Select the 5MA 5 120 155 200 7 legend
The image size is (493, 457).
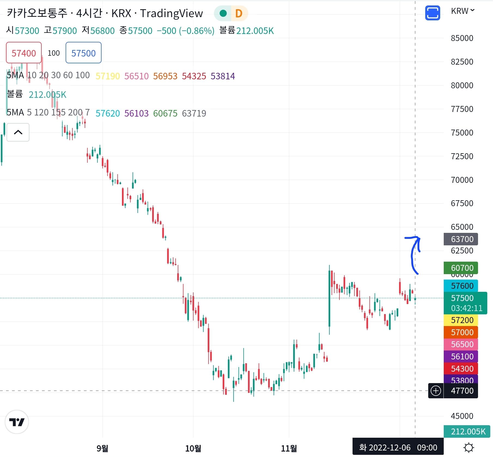[x=48, y=112]
